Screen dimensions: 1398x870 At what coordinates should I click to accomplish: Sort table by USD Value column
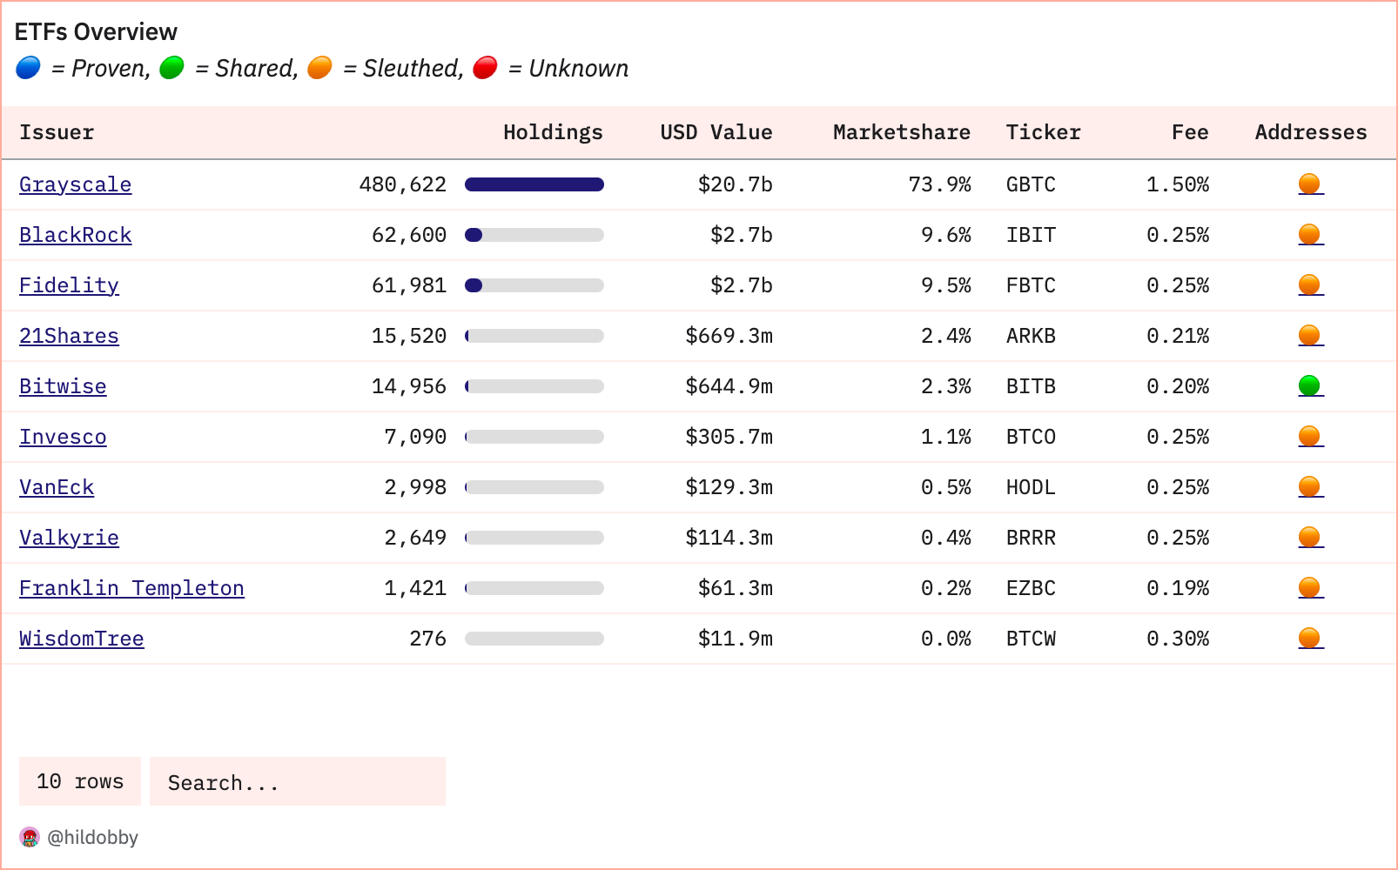[x=716, y=132]
